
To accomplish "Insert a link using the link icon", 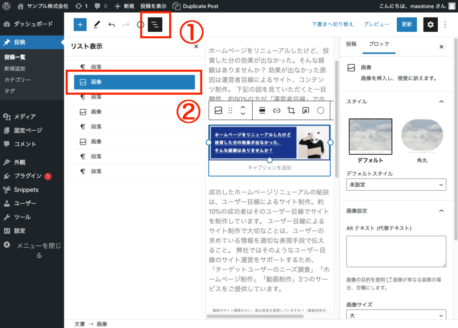I will tap(276, 111).
